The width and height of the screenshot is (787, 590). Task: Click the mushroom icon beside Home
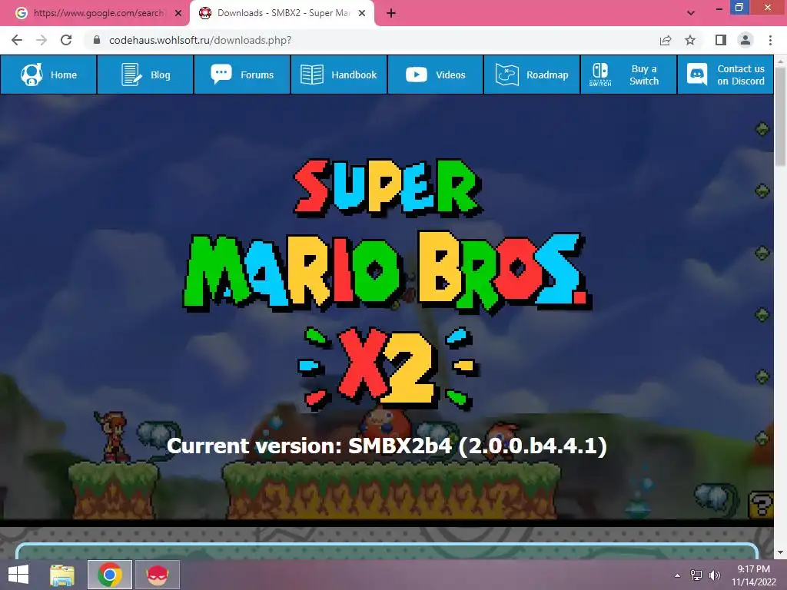[x=32, y=75]
